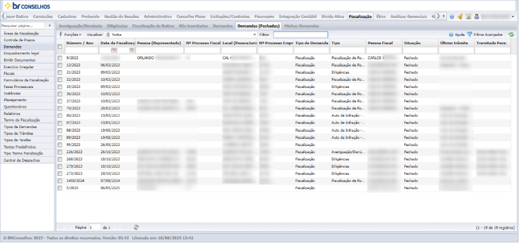Viewport: 519px width, 243px height.
Task: Click the BR Conselhos logo
Action: coord(27,5)
